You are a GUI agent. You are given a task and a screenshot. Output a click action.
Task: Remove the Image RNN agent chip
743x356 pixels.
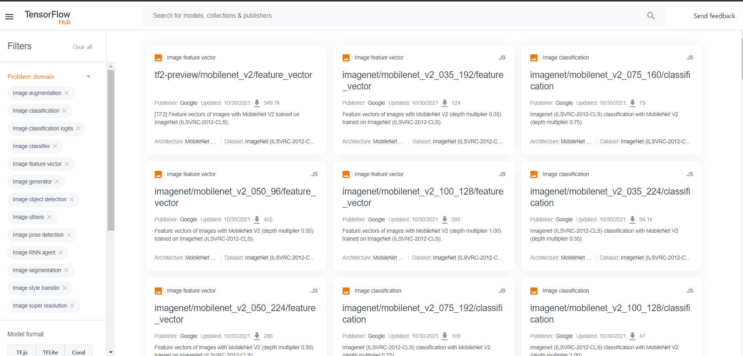pos(61,252)
